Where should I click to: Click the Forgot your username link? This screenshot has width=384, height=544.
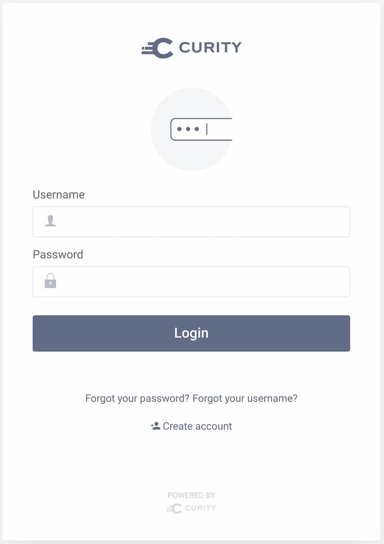click(245, 398)
